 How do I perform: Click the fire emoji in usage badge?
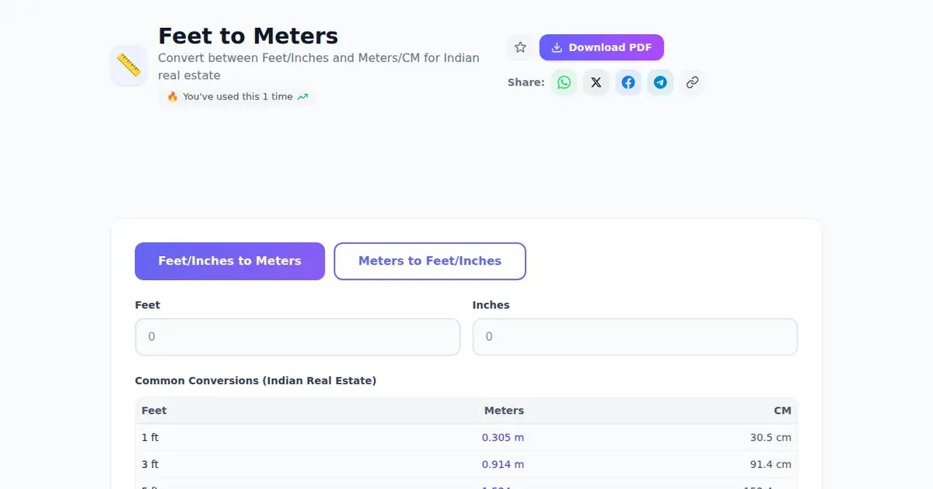(x=173, y=97)
